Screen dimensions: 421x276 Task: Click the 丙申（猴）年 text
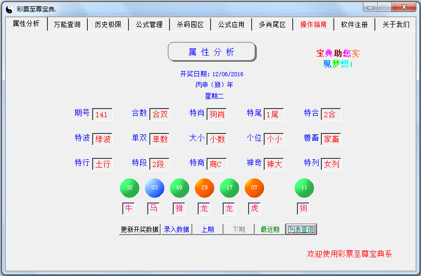tap(214, 85)
